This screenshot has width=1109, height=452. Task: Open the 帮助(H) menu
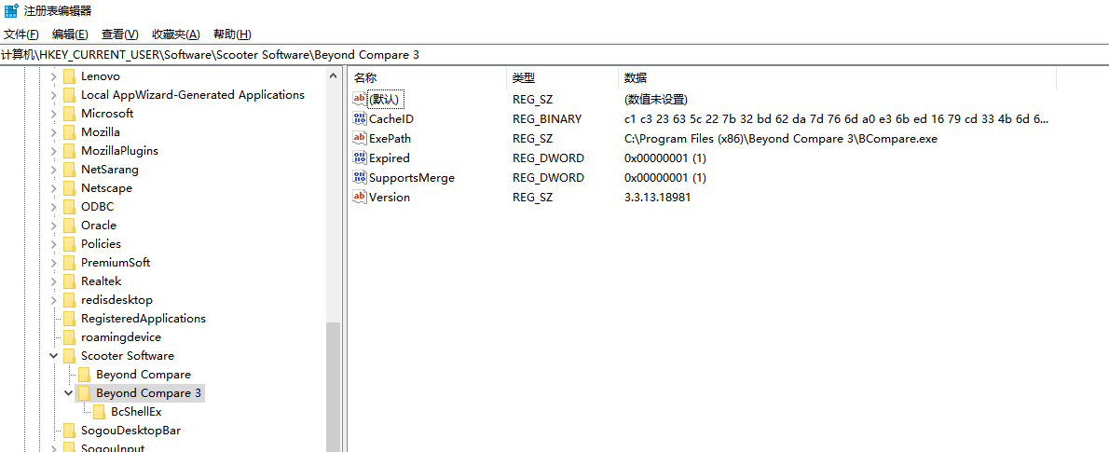[232, 34]
